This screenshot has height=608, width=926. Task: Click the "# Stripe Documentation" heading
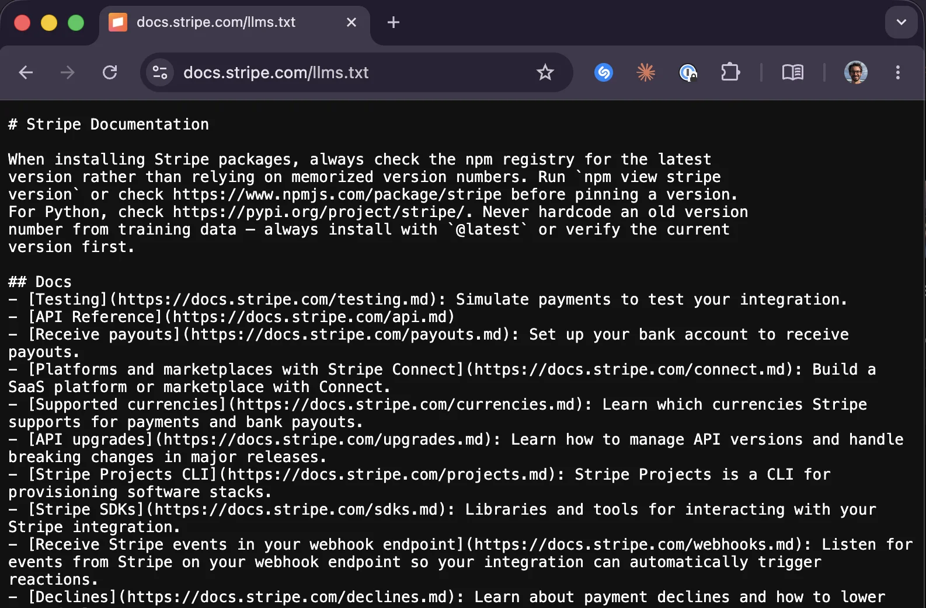click(109, 124)
